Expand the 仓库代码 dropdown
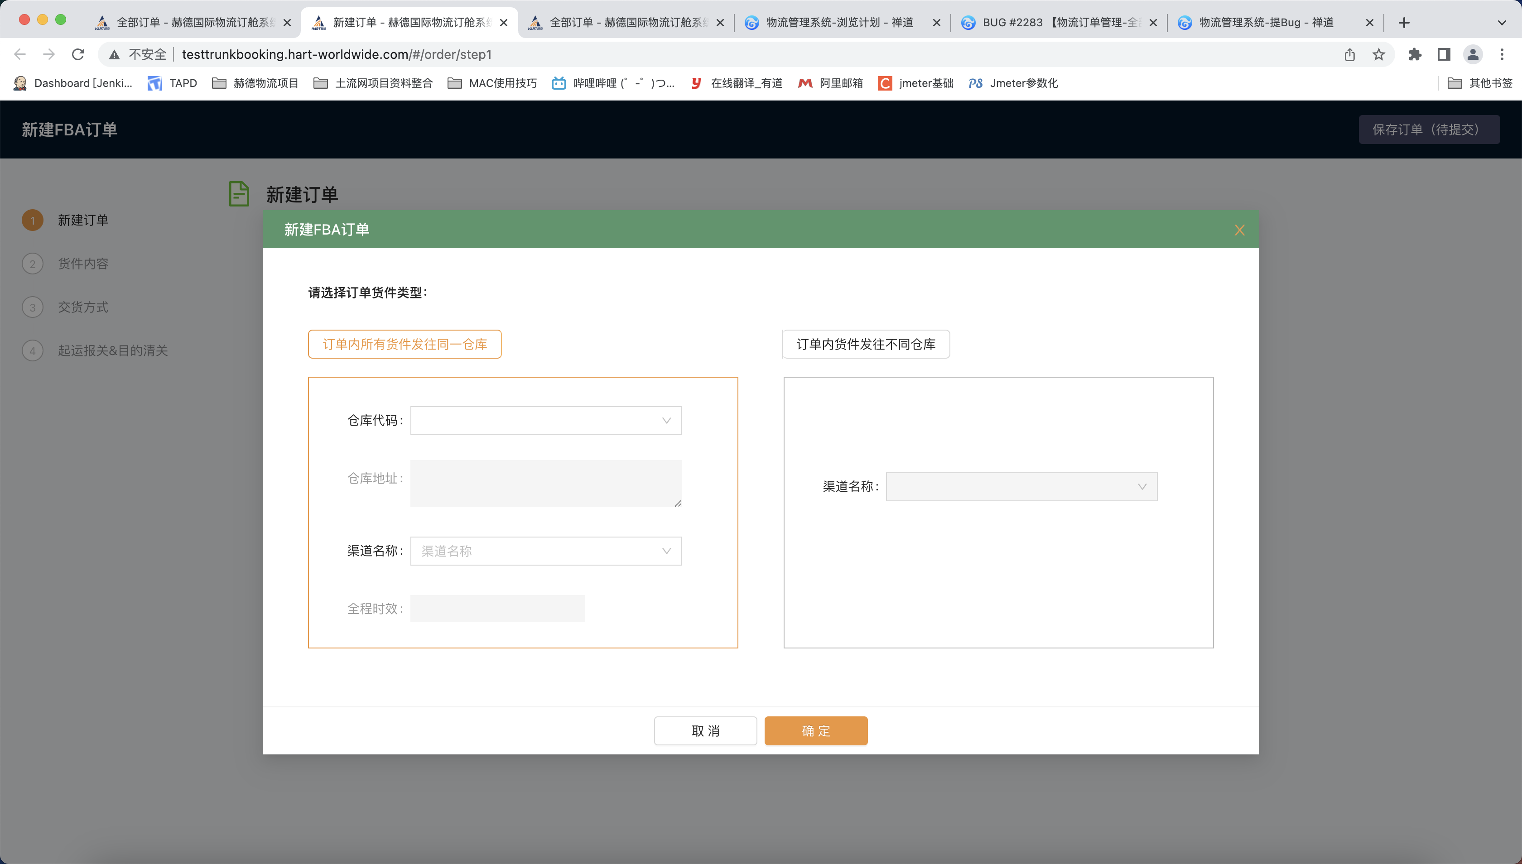Viewport: 1522px width, 864px height. [545, 421]
